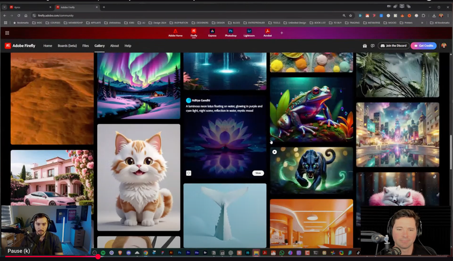This screenshot has width=453, height=261.
Task: Launch Lightroom from the Adobe app bar
Action: pyautogui.click(x=248, y=32)
